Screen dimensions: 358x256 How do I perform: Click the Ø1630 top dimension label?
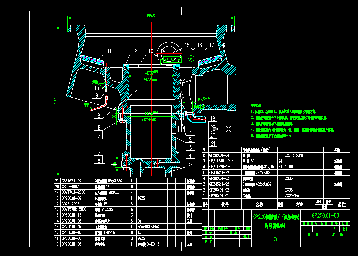click(x=151, y=15)
